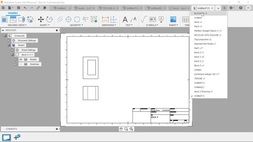The height and width of the screenshot is (142, 253).
Task: Open the File menu document icon
Action: pyautogui.click(x=10, y=8)
